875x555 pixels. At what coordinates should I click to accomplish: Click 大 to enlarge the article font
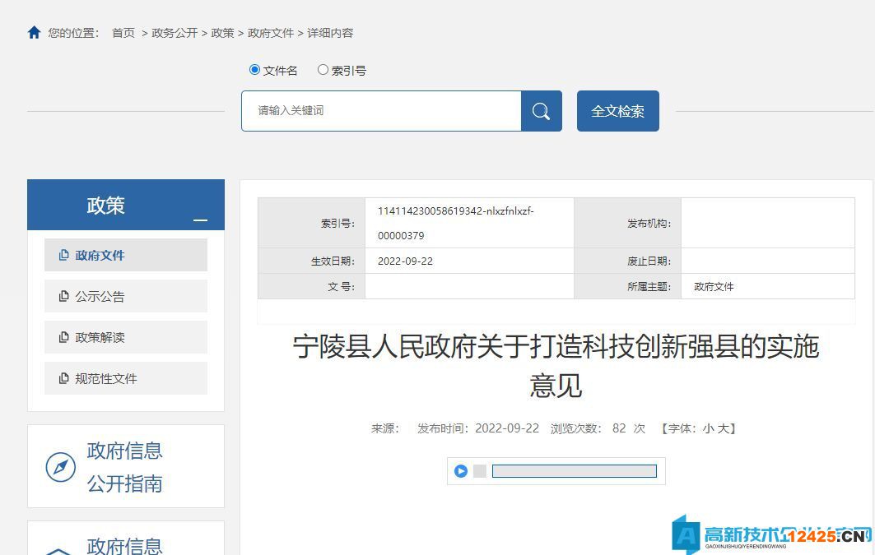[x=724, y=428]
